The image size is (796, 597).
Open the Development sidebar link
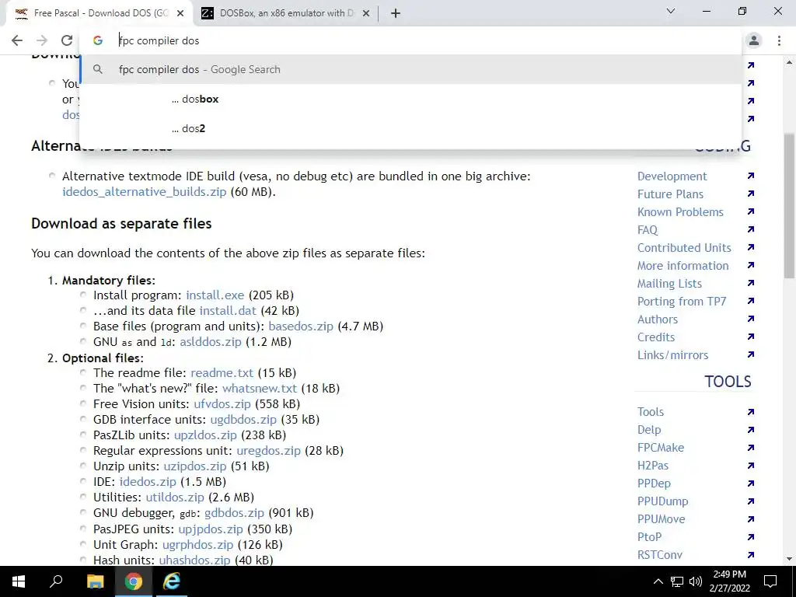click(672, 176)
